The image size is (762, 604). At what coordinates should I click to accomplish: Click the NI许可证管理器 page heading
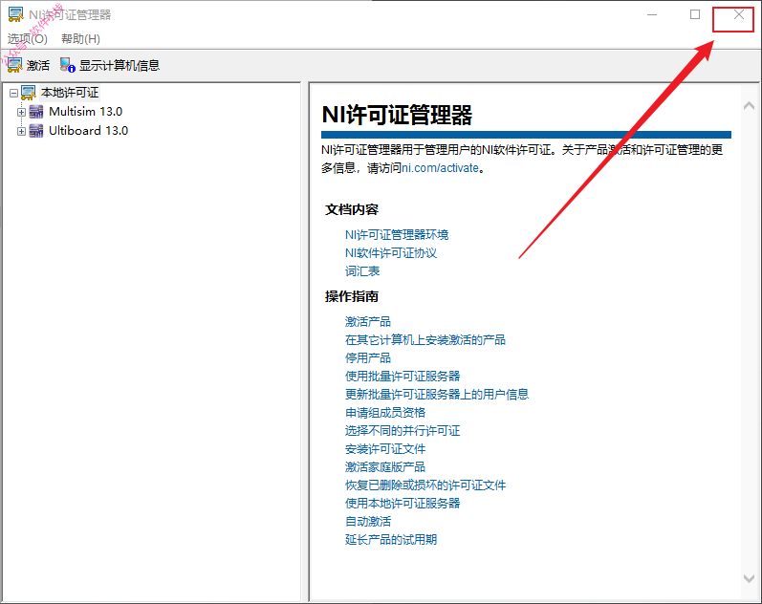397,116
